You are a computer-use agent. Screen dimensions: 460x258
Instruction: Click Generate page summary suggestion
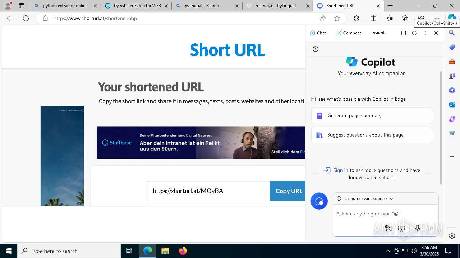pos(372,116)
